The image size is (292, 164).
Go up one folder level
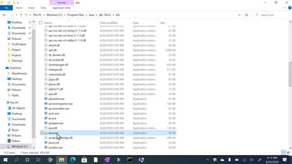21,15
